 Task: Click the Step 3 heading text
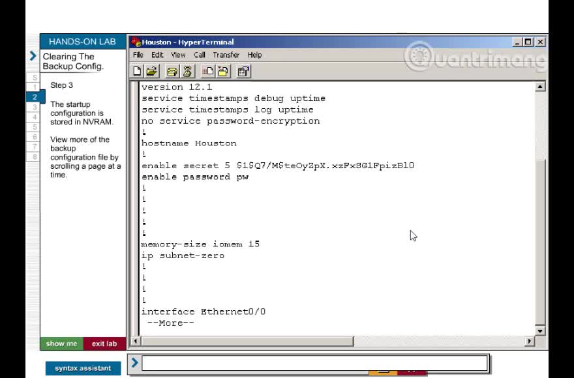[61, 85]
